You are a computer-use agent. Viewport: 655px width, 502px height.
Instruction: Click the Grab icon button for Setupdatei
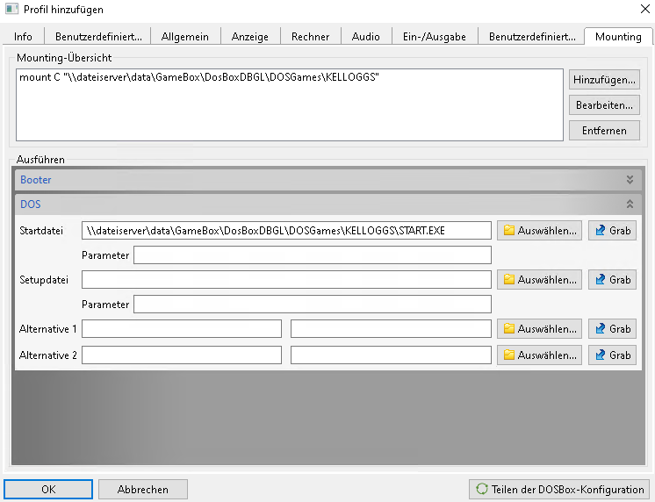tap(612, 280)
